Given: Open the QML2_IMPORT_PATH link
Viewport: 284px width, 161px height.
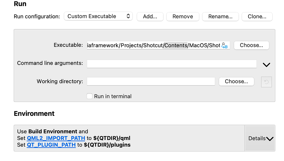Looking at the screenshot, I should [56, 138].
